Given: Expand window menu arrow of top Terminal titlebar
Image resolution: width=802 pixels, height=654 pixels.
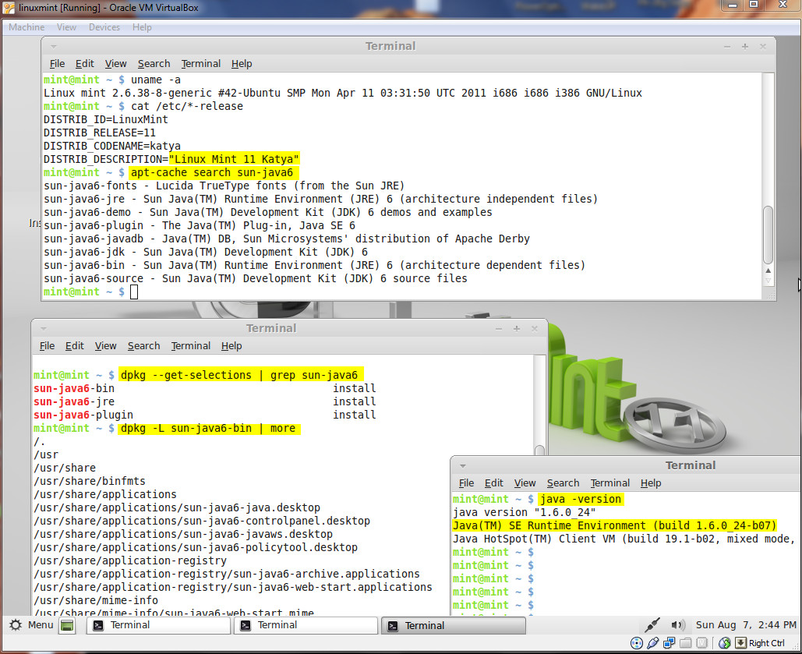Looking at the screenshot, I should 54,47.
